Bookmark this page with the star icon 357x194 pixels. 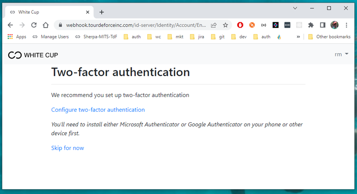pos(225,25)
